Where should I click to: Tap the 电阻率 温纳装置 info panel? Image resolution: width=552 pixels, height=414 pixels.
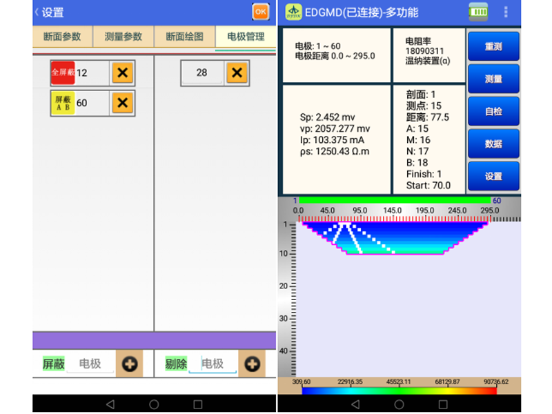(429, 55)
